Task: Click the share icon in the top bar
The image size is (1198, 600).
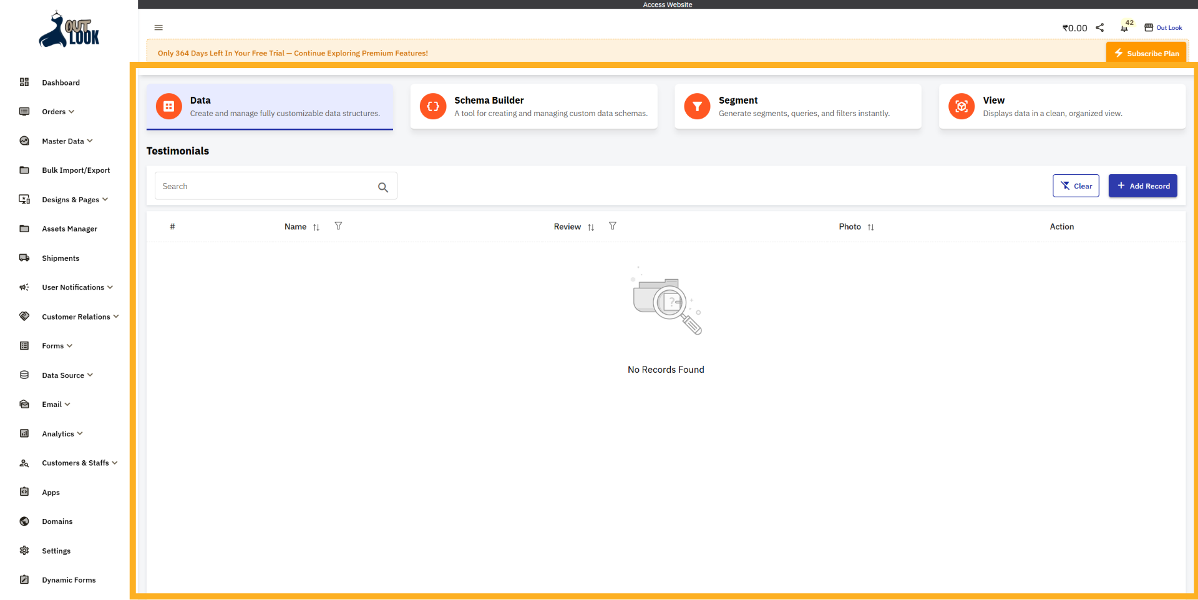Action: pos(1100,27)
